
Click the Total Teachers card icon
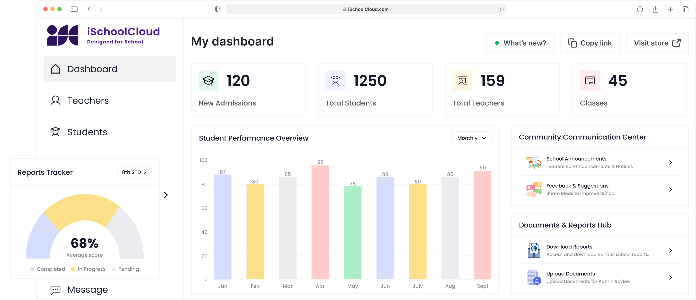[462, 81]
